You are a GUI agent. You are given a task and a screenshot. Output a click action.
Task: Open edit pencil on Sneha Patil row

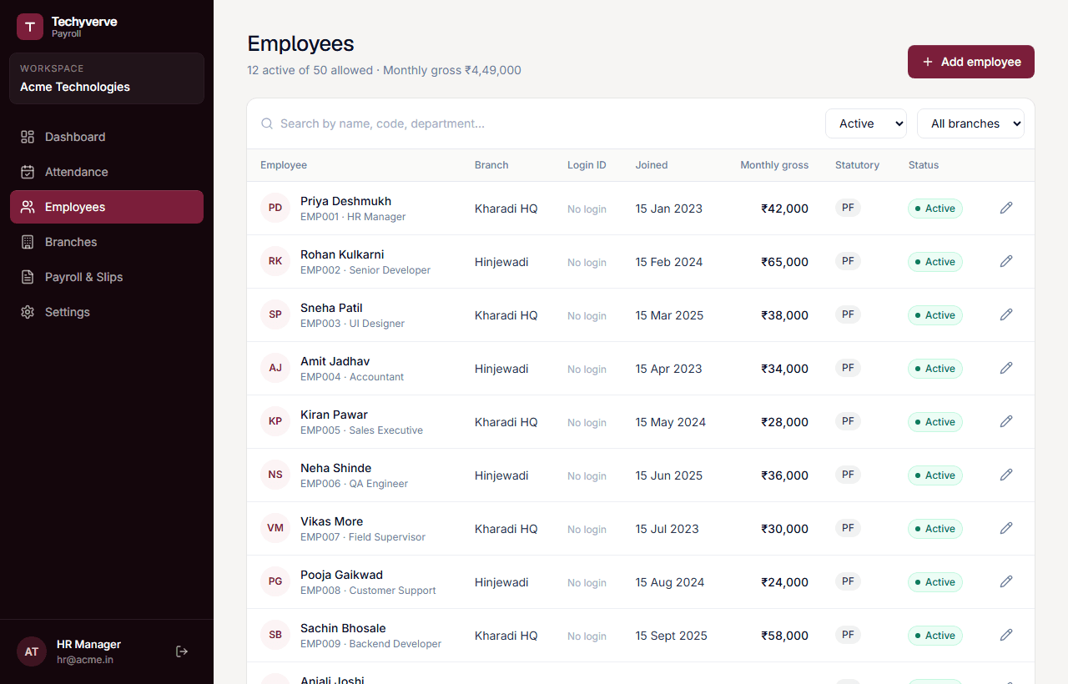(1006, 314)
